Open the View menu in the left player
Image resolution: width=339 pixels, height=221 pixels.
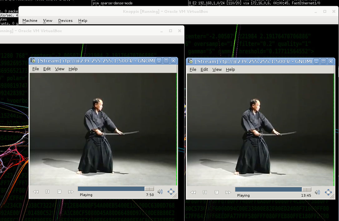coord(59,69)
